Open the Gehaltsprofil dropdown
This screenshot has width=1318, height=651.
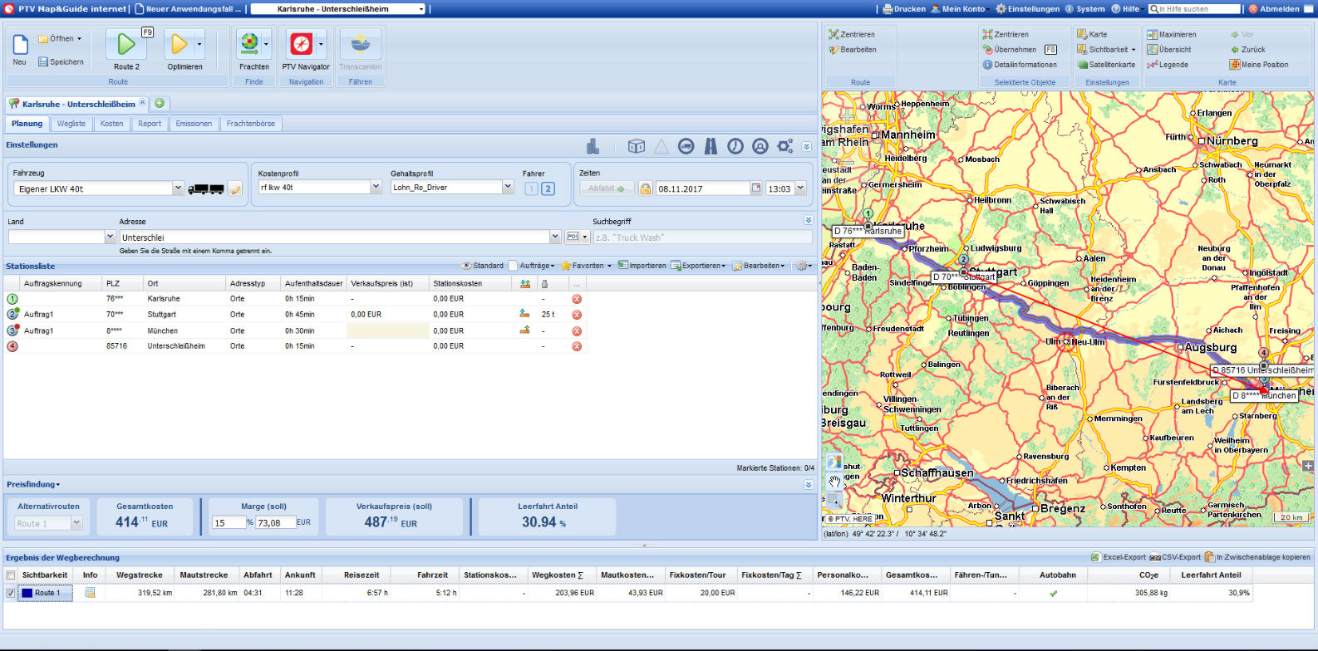point(508,187)
